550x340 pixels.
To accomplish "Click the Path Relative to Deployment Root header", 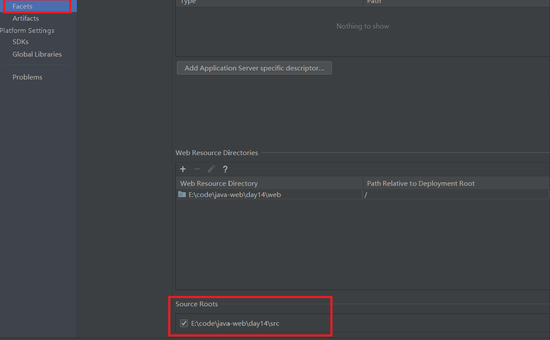I will click(420, 183).
